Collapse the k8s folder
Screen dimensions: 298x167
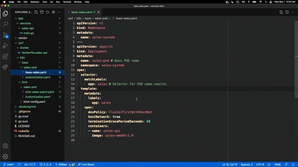[x=22, y=58]
